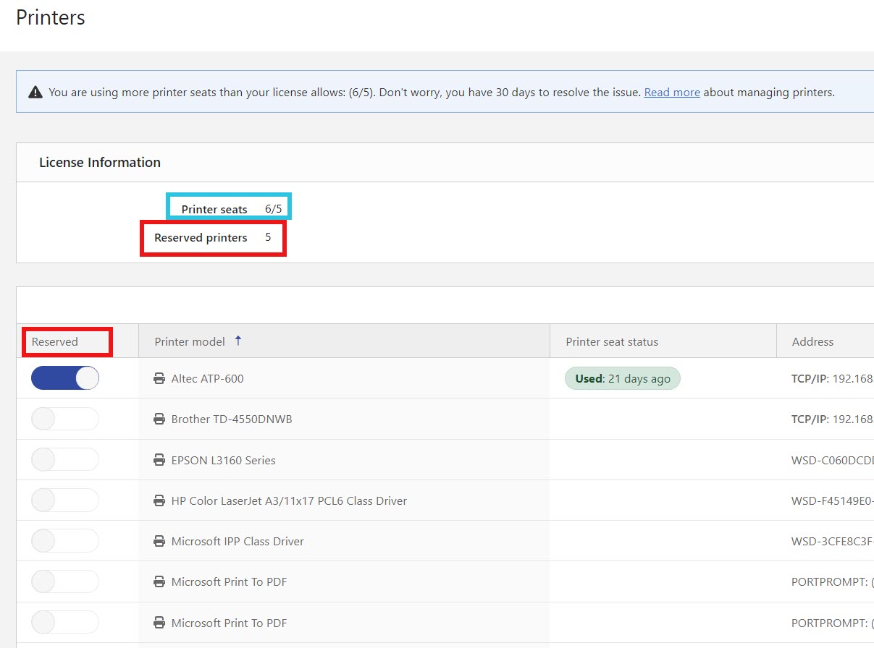
Task: Disable the Reserved toggle for Altec ATP-600
Action: click(65, 378)
